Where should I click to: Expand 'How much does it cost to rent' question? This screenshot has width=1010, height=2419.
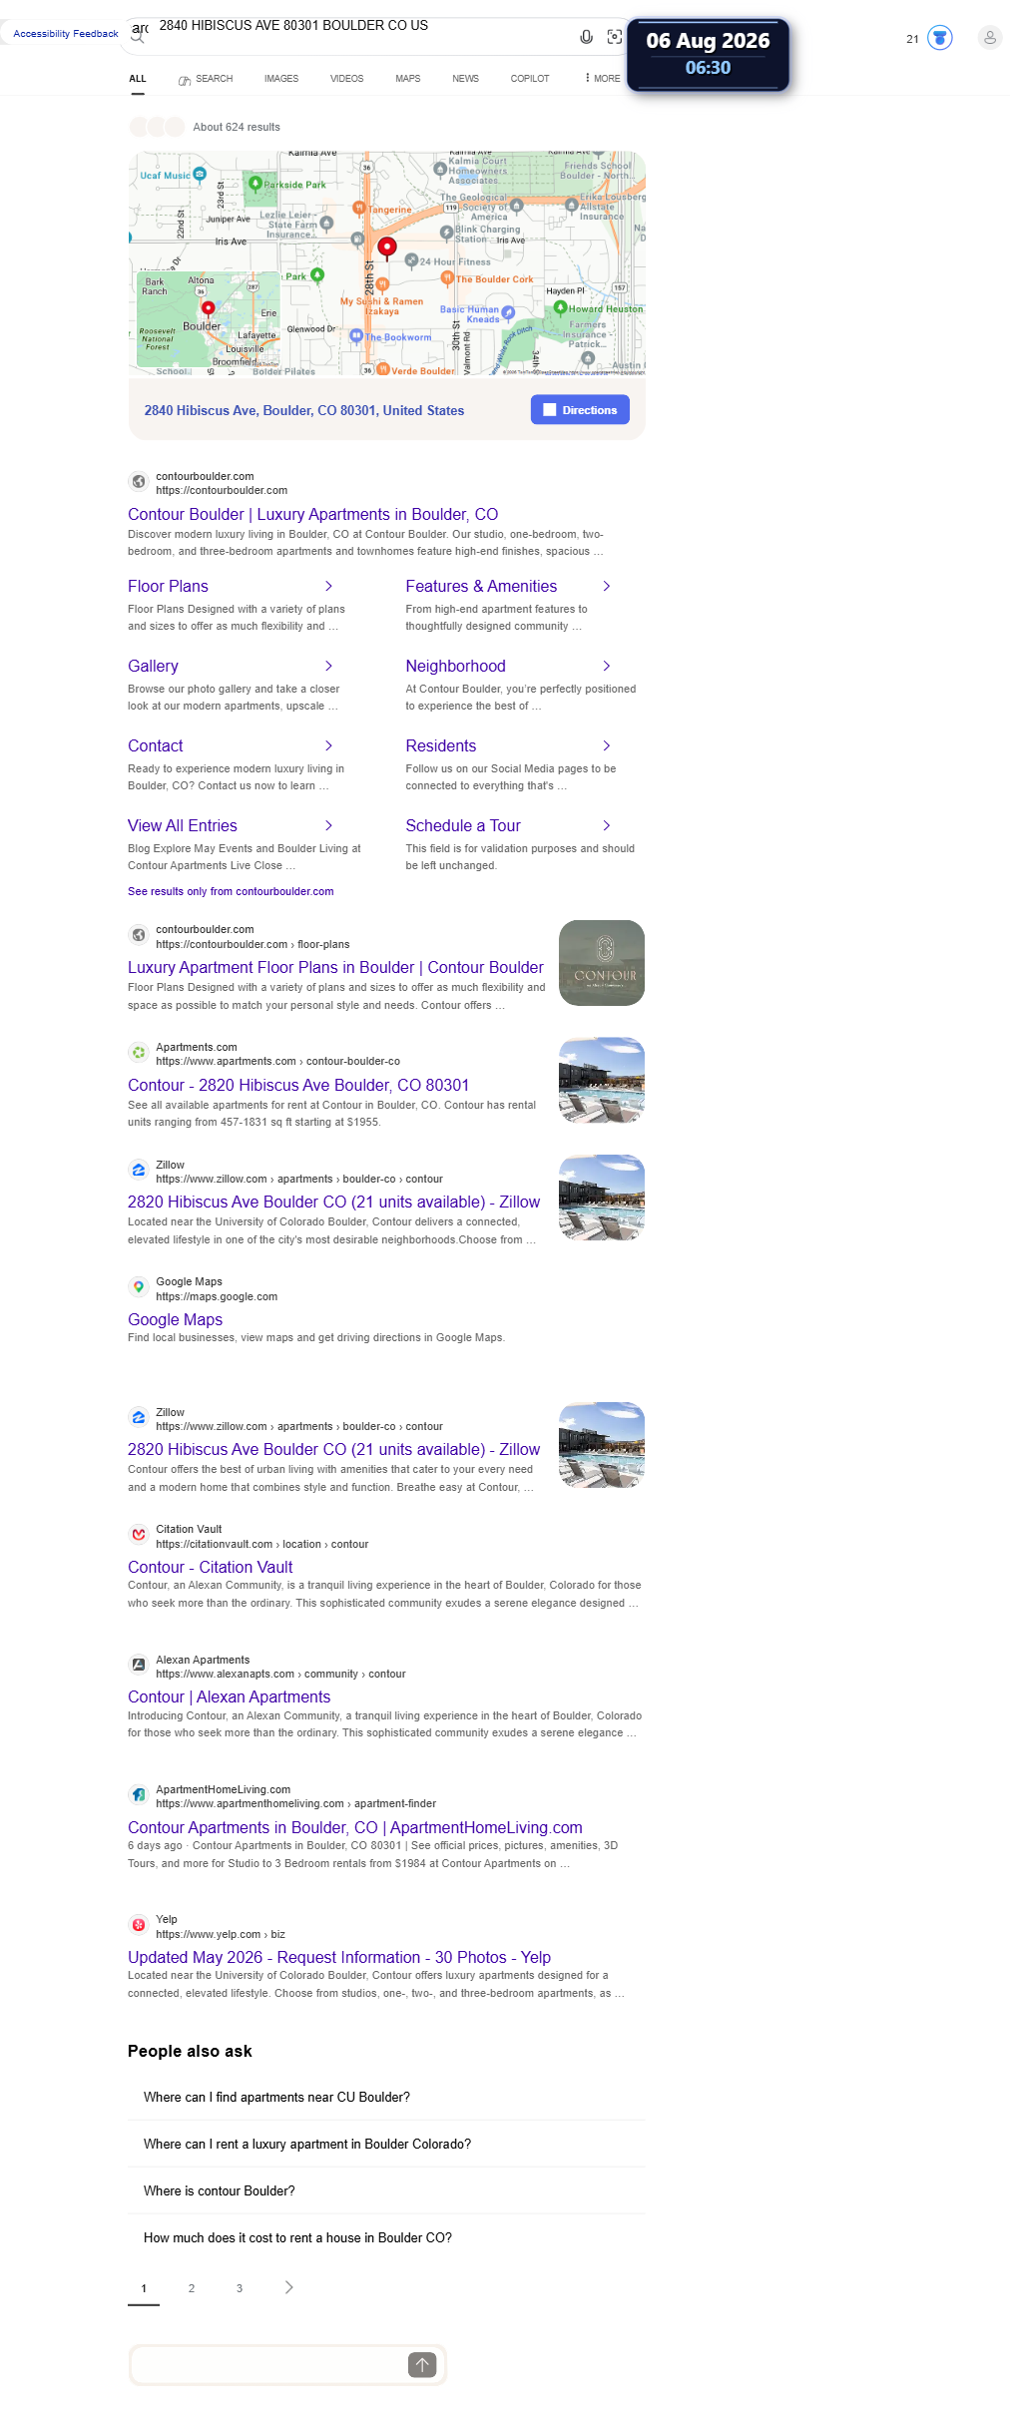(386, 2237)
